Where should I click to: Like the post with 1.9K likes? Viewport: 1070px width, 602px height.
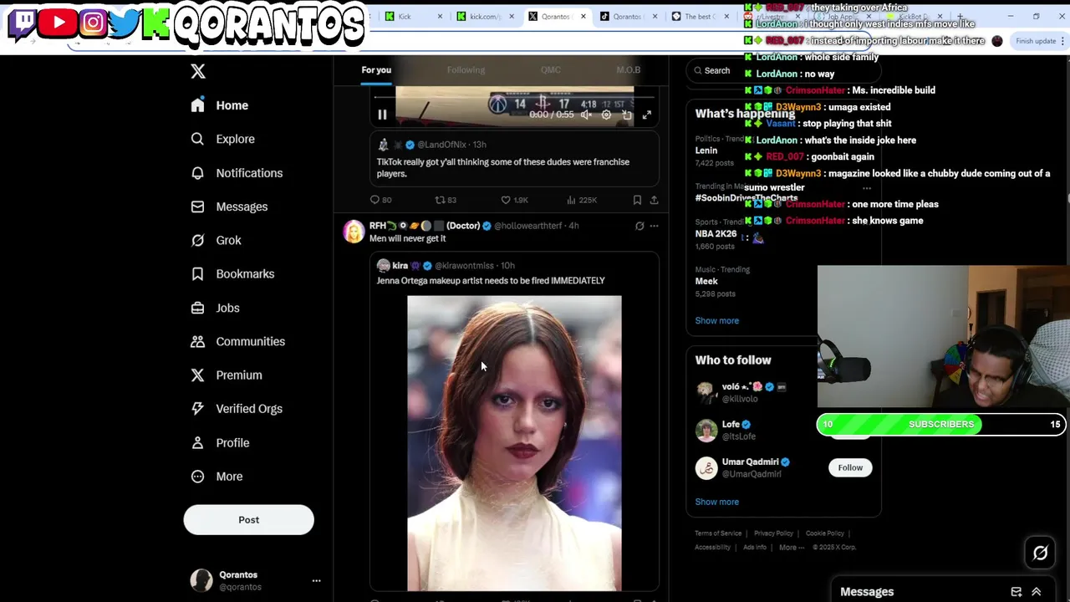[514, 200]
